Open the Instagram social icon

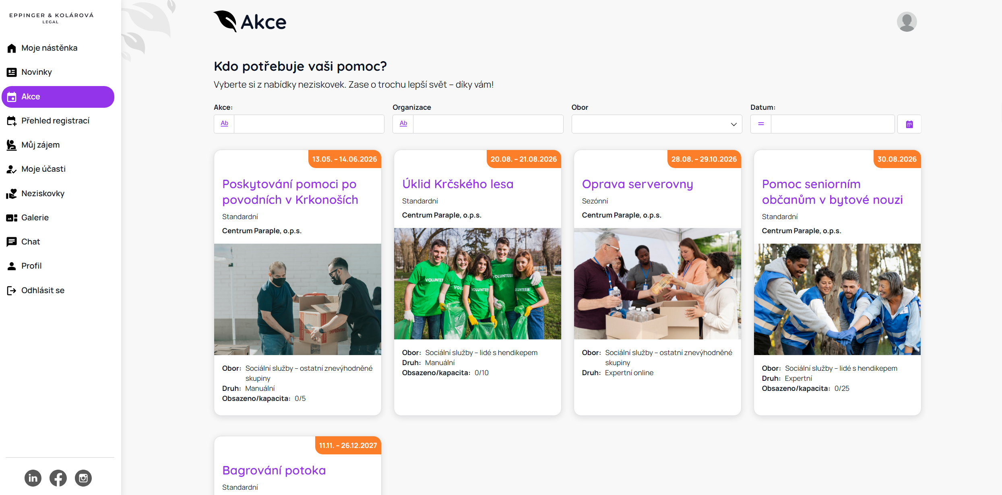click(83, 478)
